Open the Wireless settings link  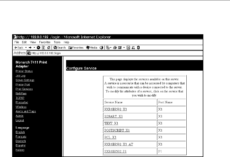tap(21, 107)
